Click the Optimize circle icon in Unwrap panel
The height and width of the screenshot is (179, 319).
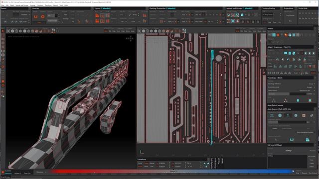click(43, 16)
